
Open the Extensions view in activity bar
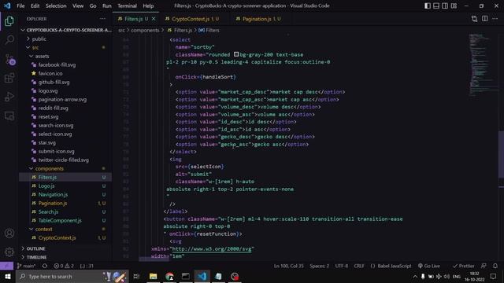click(9, 78)
